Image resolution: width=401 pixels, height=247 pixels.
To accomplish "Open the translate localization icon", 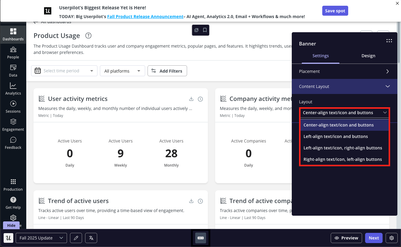I will click(91, 238).
